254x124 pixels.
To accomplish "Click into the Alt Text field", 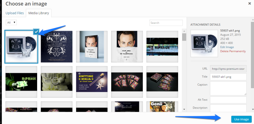I will [x=228, y=100].
